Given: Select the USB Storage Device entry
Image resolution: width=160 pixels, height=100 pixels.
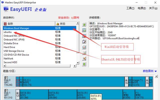Looking at the screenshot, I should point(40,51).
